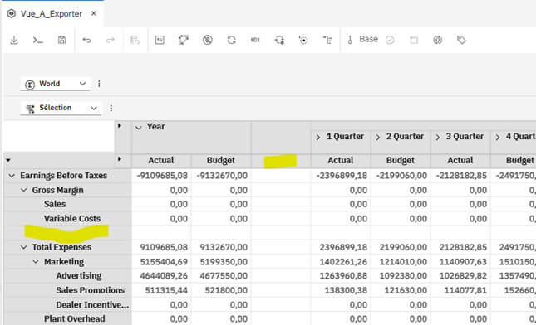Screen dimensions: 536x325
Task: Click the reset view icon
Action: click(x=135, y=40)
